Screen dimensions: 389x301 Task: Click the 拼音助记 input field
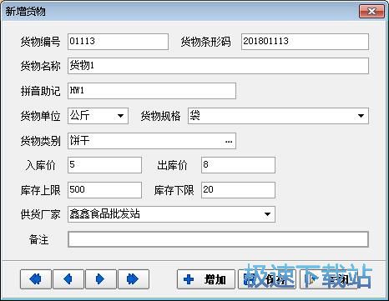click(152, 91)
